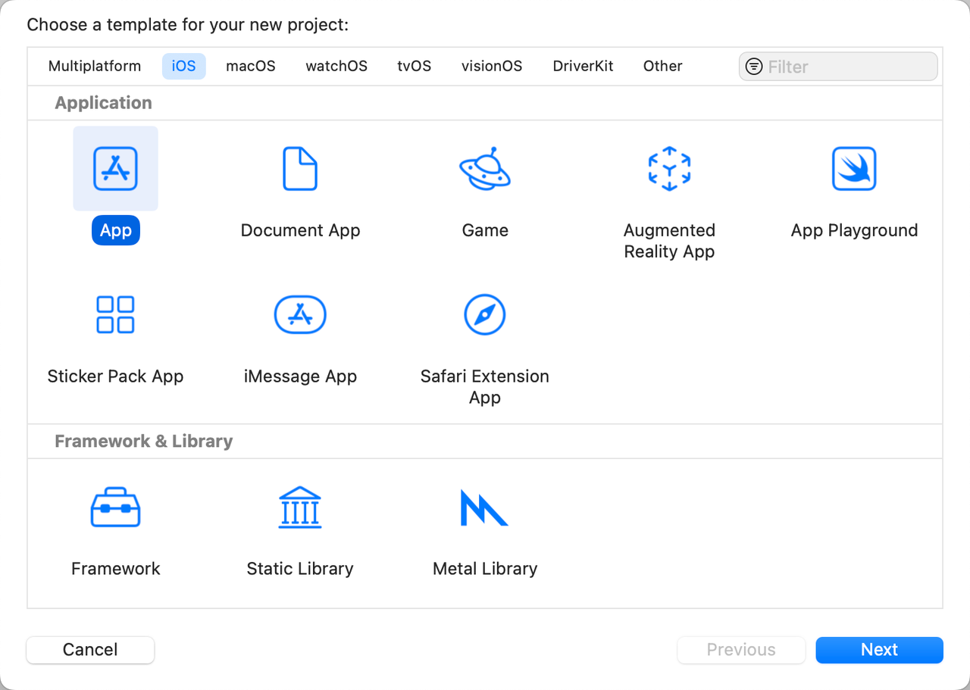Click the disabled Previous button

click(x=741, y=650)
